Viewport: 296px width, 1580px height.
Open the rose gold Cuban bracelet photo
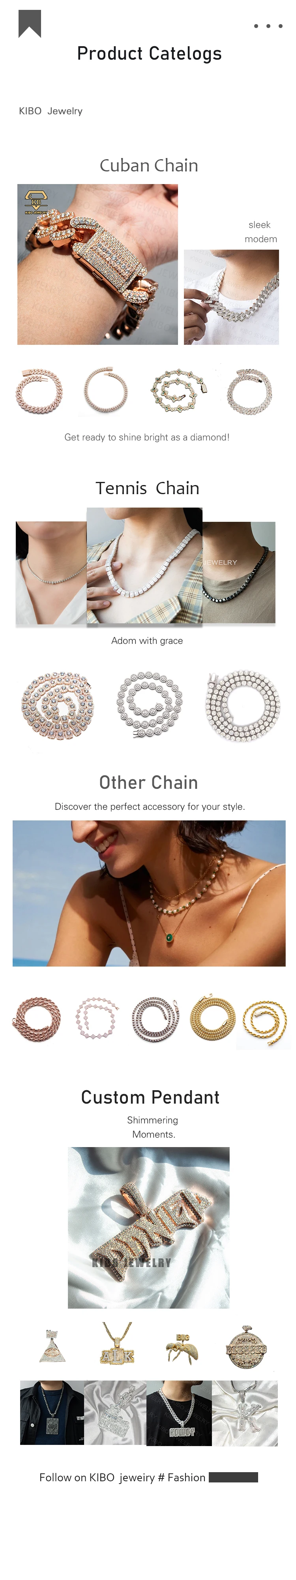(x=97, y=264)
